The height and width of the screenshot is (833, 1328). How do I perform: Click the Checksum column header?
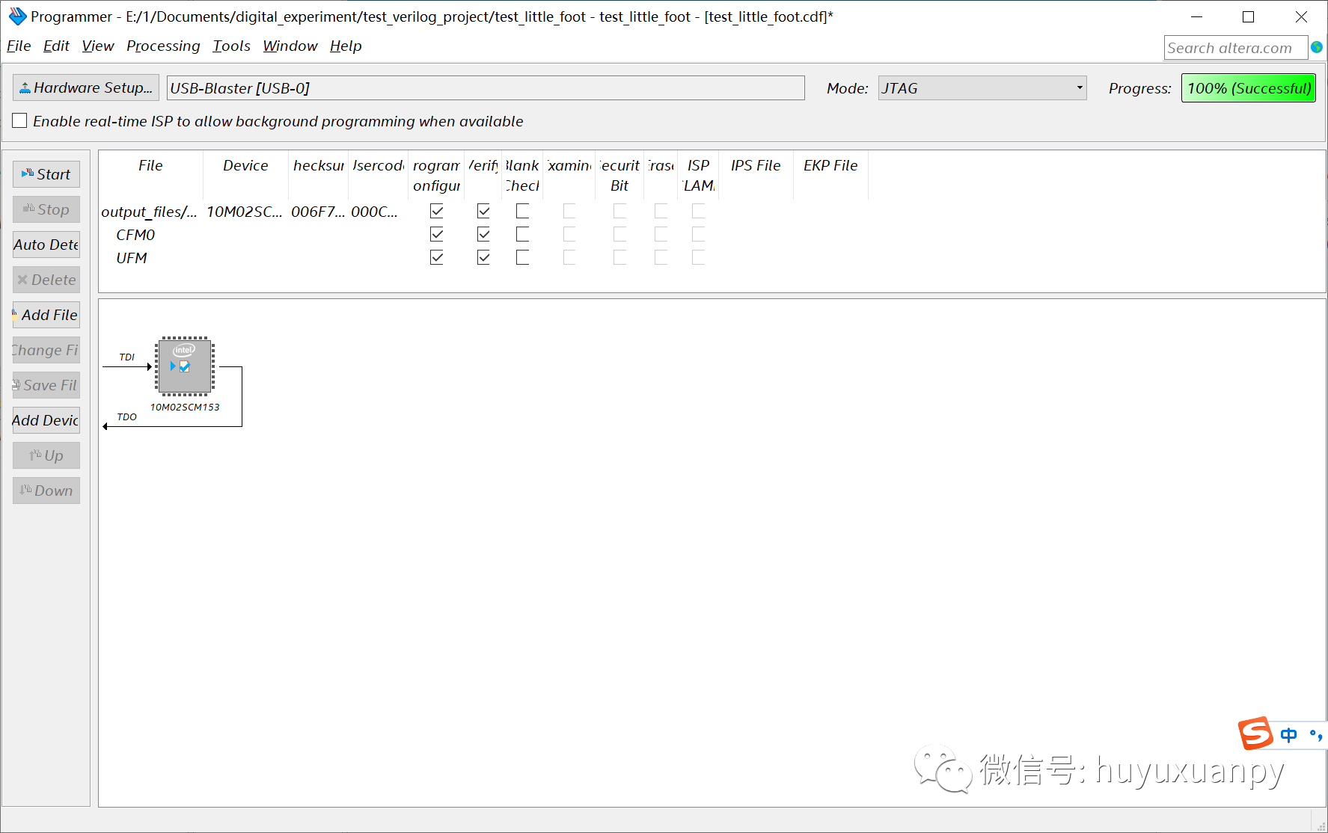click(319, 165)
